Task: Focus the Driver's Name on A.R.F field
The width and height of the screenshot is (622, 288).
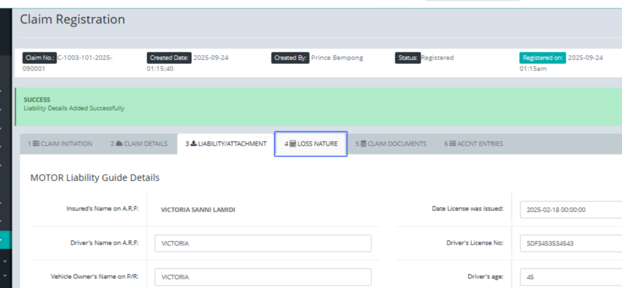Action: (x=263, y=243)
